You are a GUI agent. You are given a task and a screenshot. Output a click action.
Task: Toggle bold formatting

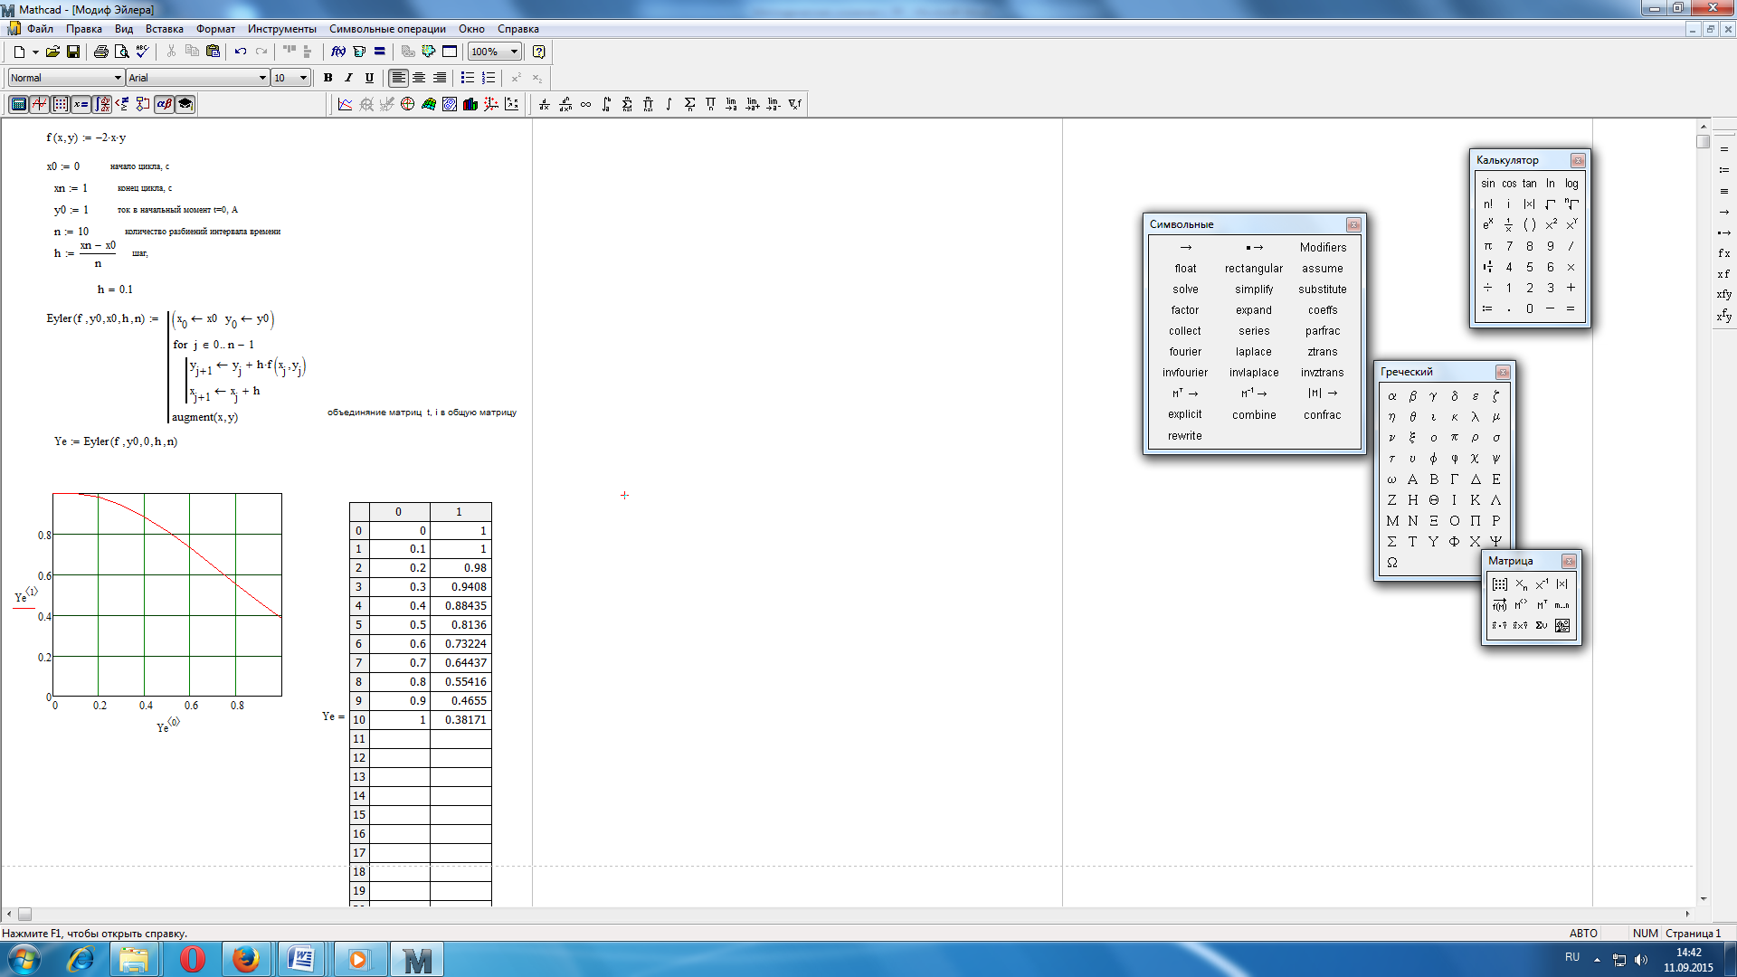tap(327, 78)
